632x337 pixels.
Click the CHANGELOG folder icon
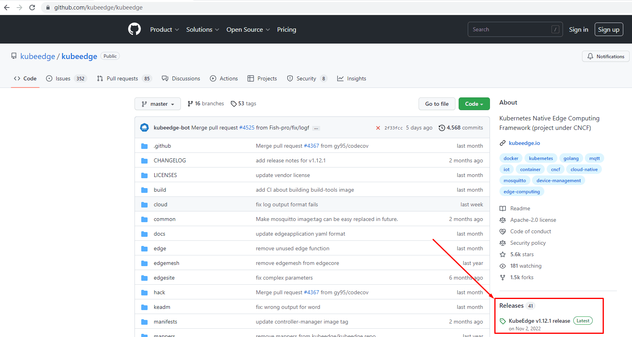(x=144, y=161)
